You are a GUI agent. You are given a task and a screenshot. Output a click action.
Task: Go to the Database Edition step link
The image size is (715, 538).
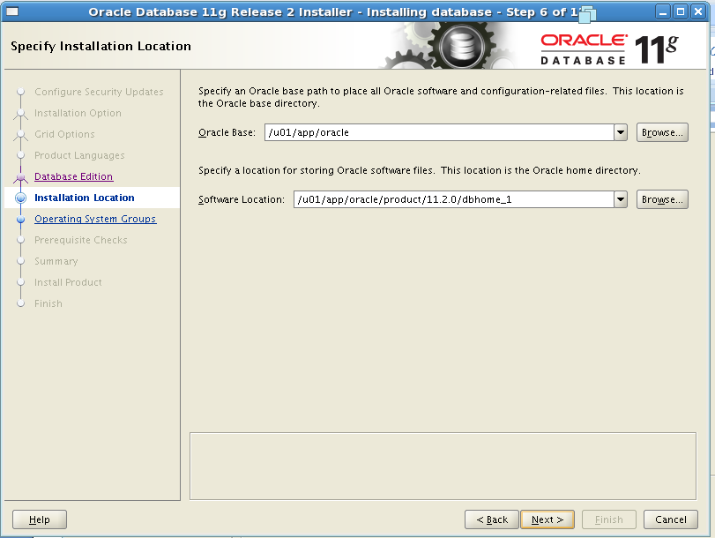point(74,176)
